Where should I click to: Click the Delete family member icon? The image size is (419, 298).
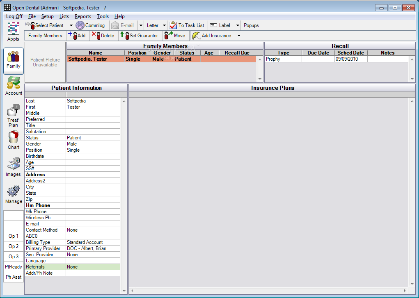point(96,35)
